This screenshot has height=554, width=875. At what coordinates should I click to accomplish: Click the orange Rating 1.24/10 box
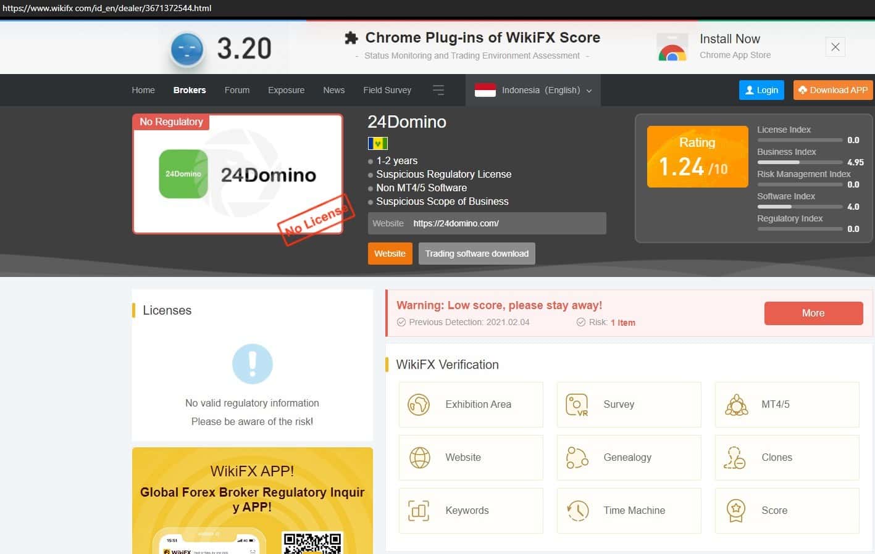[x=697, y=157]
